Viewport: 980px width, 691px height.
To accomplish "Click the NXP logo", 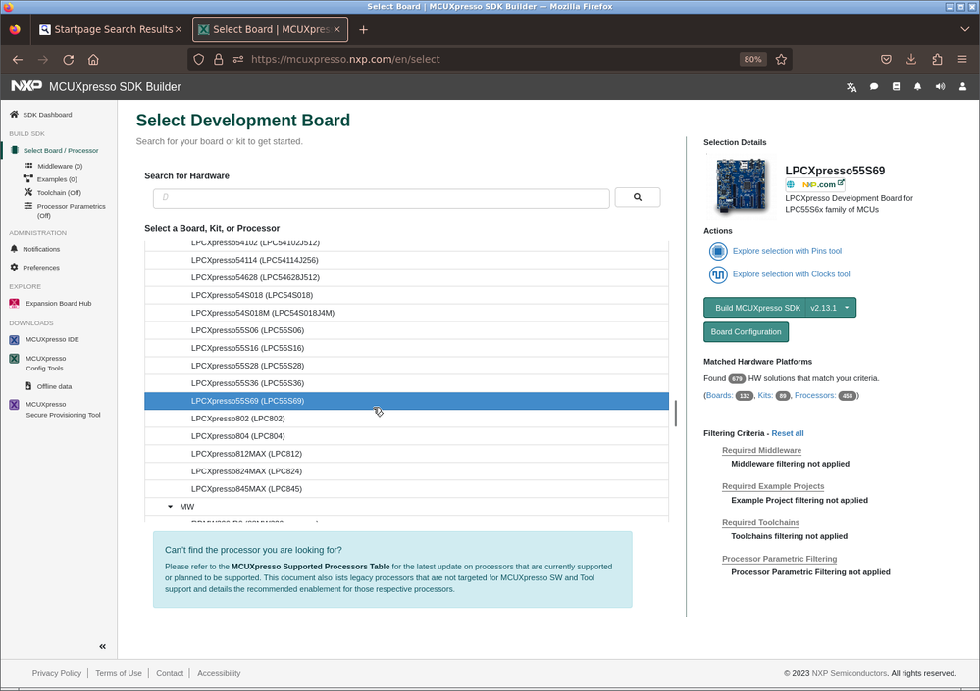I will [x=26, y=86].
